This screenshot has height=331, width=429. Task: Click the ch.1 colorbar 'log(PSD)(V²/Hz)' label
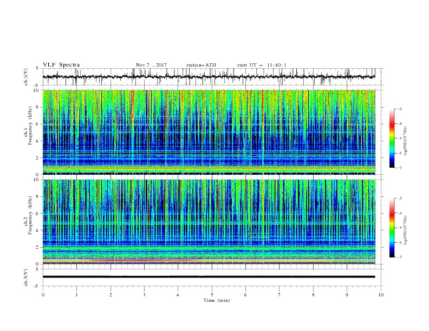[x=405, y=141]
